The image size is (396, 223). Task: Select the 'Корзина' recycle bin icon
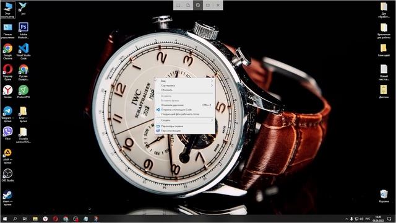pyautogui.click(x=384, y=196)
